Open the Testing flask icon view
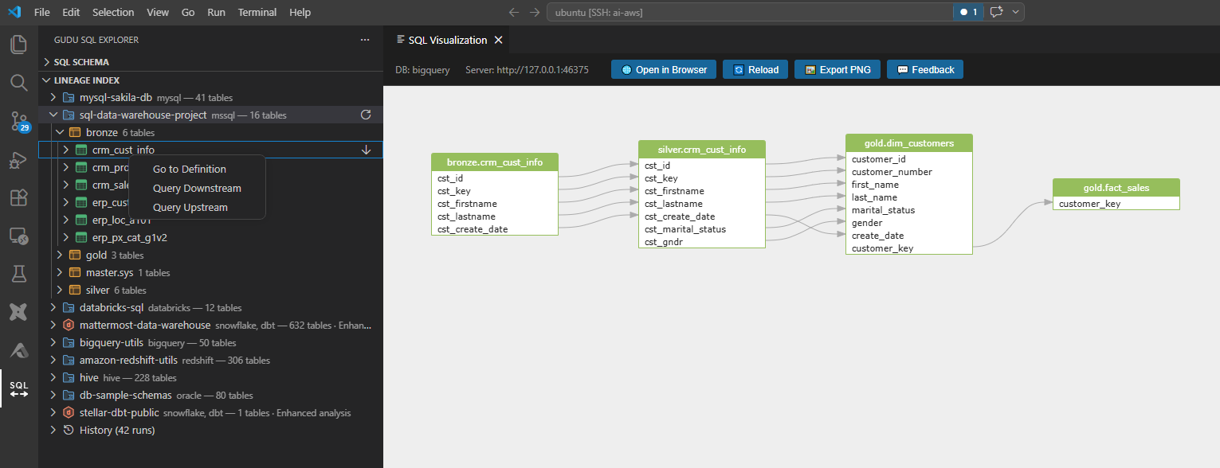This screenshot has width=1220, height=468. point(18,273)
